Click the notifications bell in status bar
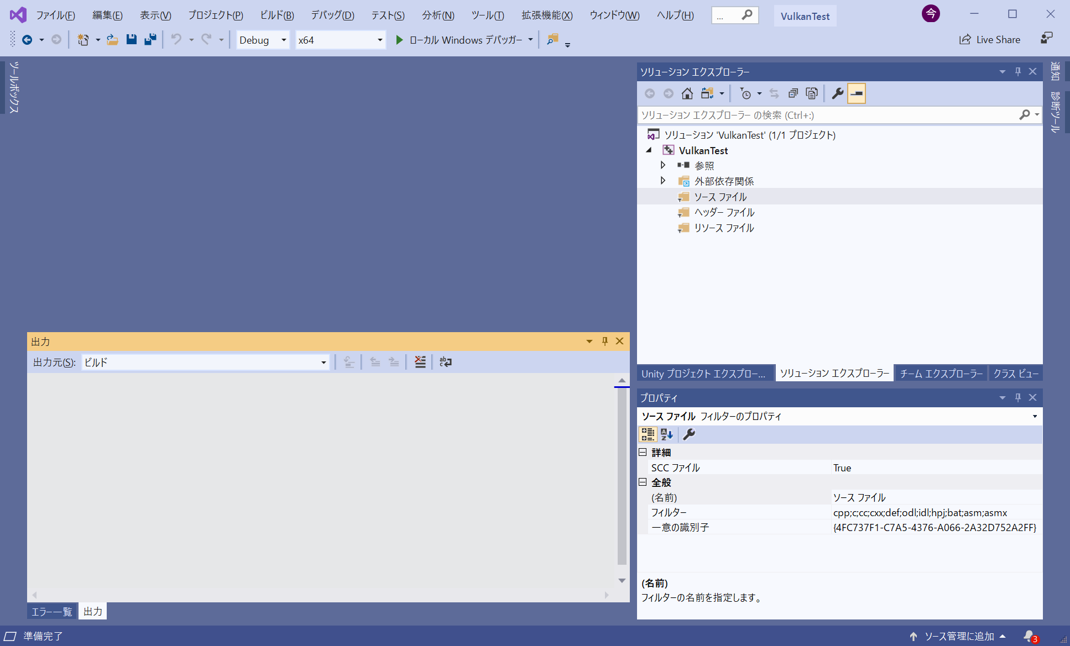This screenshot has width=1070, height=646. (x=1030, y=637)
